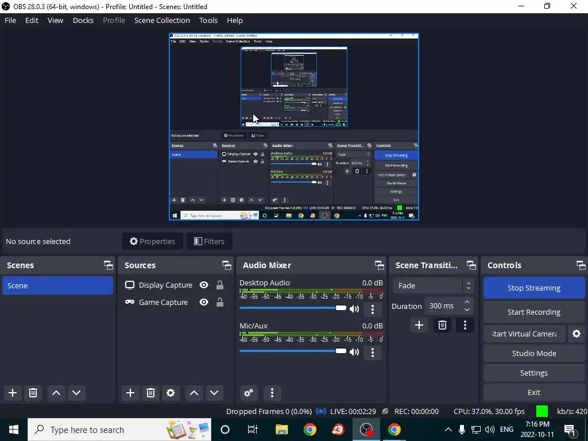The height and width of the screenshot is (441, 588).
Task: Click the preview canvas thumbnail
Action: tap(293, 127)
